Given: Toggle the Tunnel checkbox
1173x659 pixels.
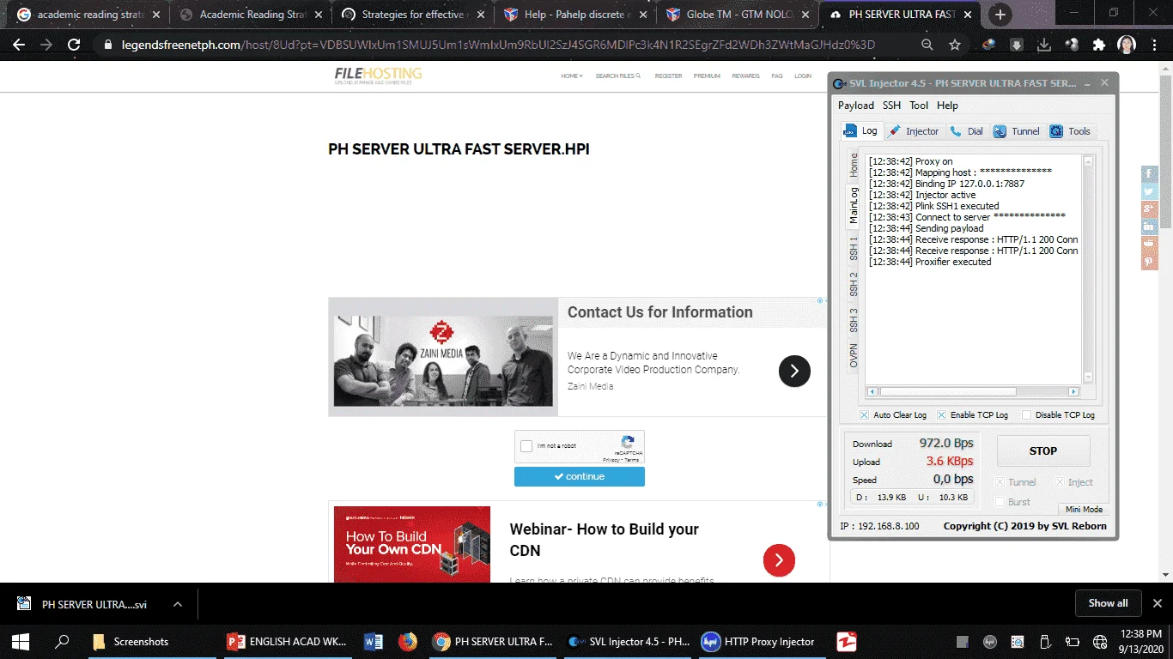Looking at the screenshot, I should coord(1000,482).
